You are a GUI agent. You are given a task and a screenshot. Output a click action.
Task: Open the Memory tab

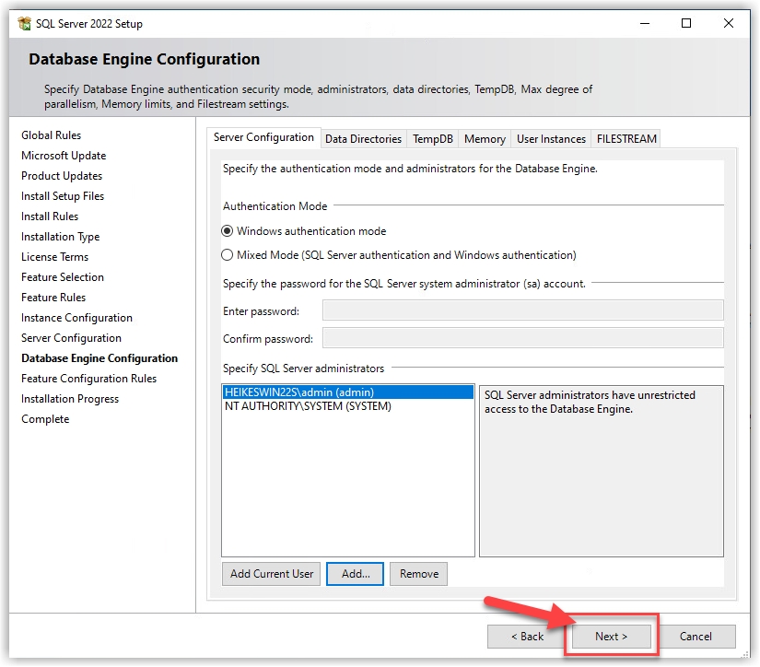485,139
